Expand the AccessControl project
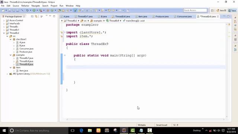 click(x=4, y=20)
